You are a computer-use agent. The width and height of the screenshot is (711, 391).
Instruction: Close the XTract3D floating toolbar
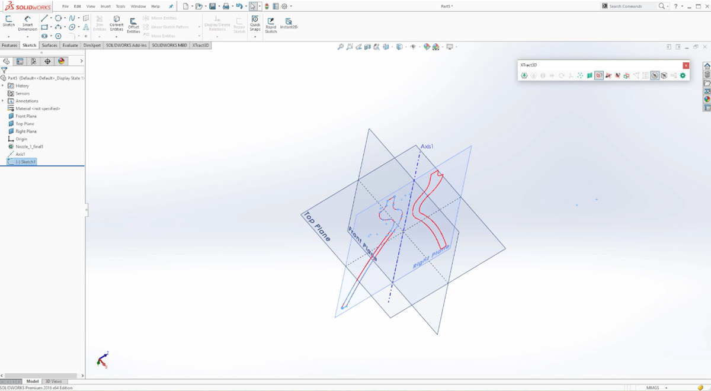[x=686, y=65]
